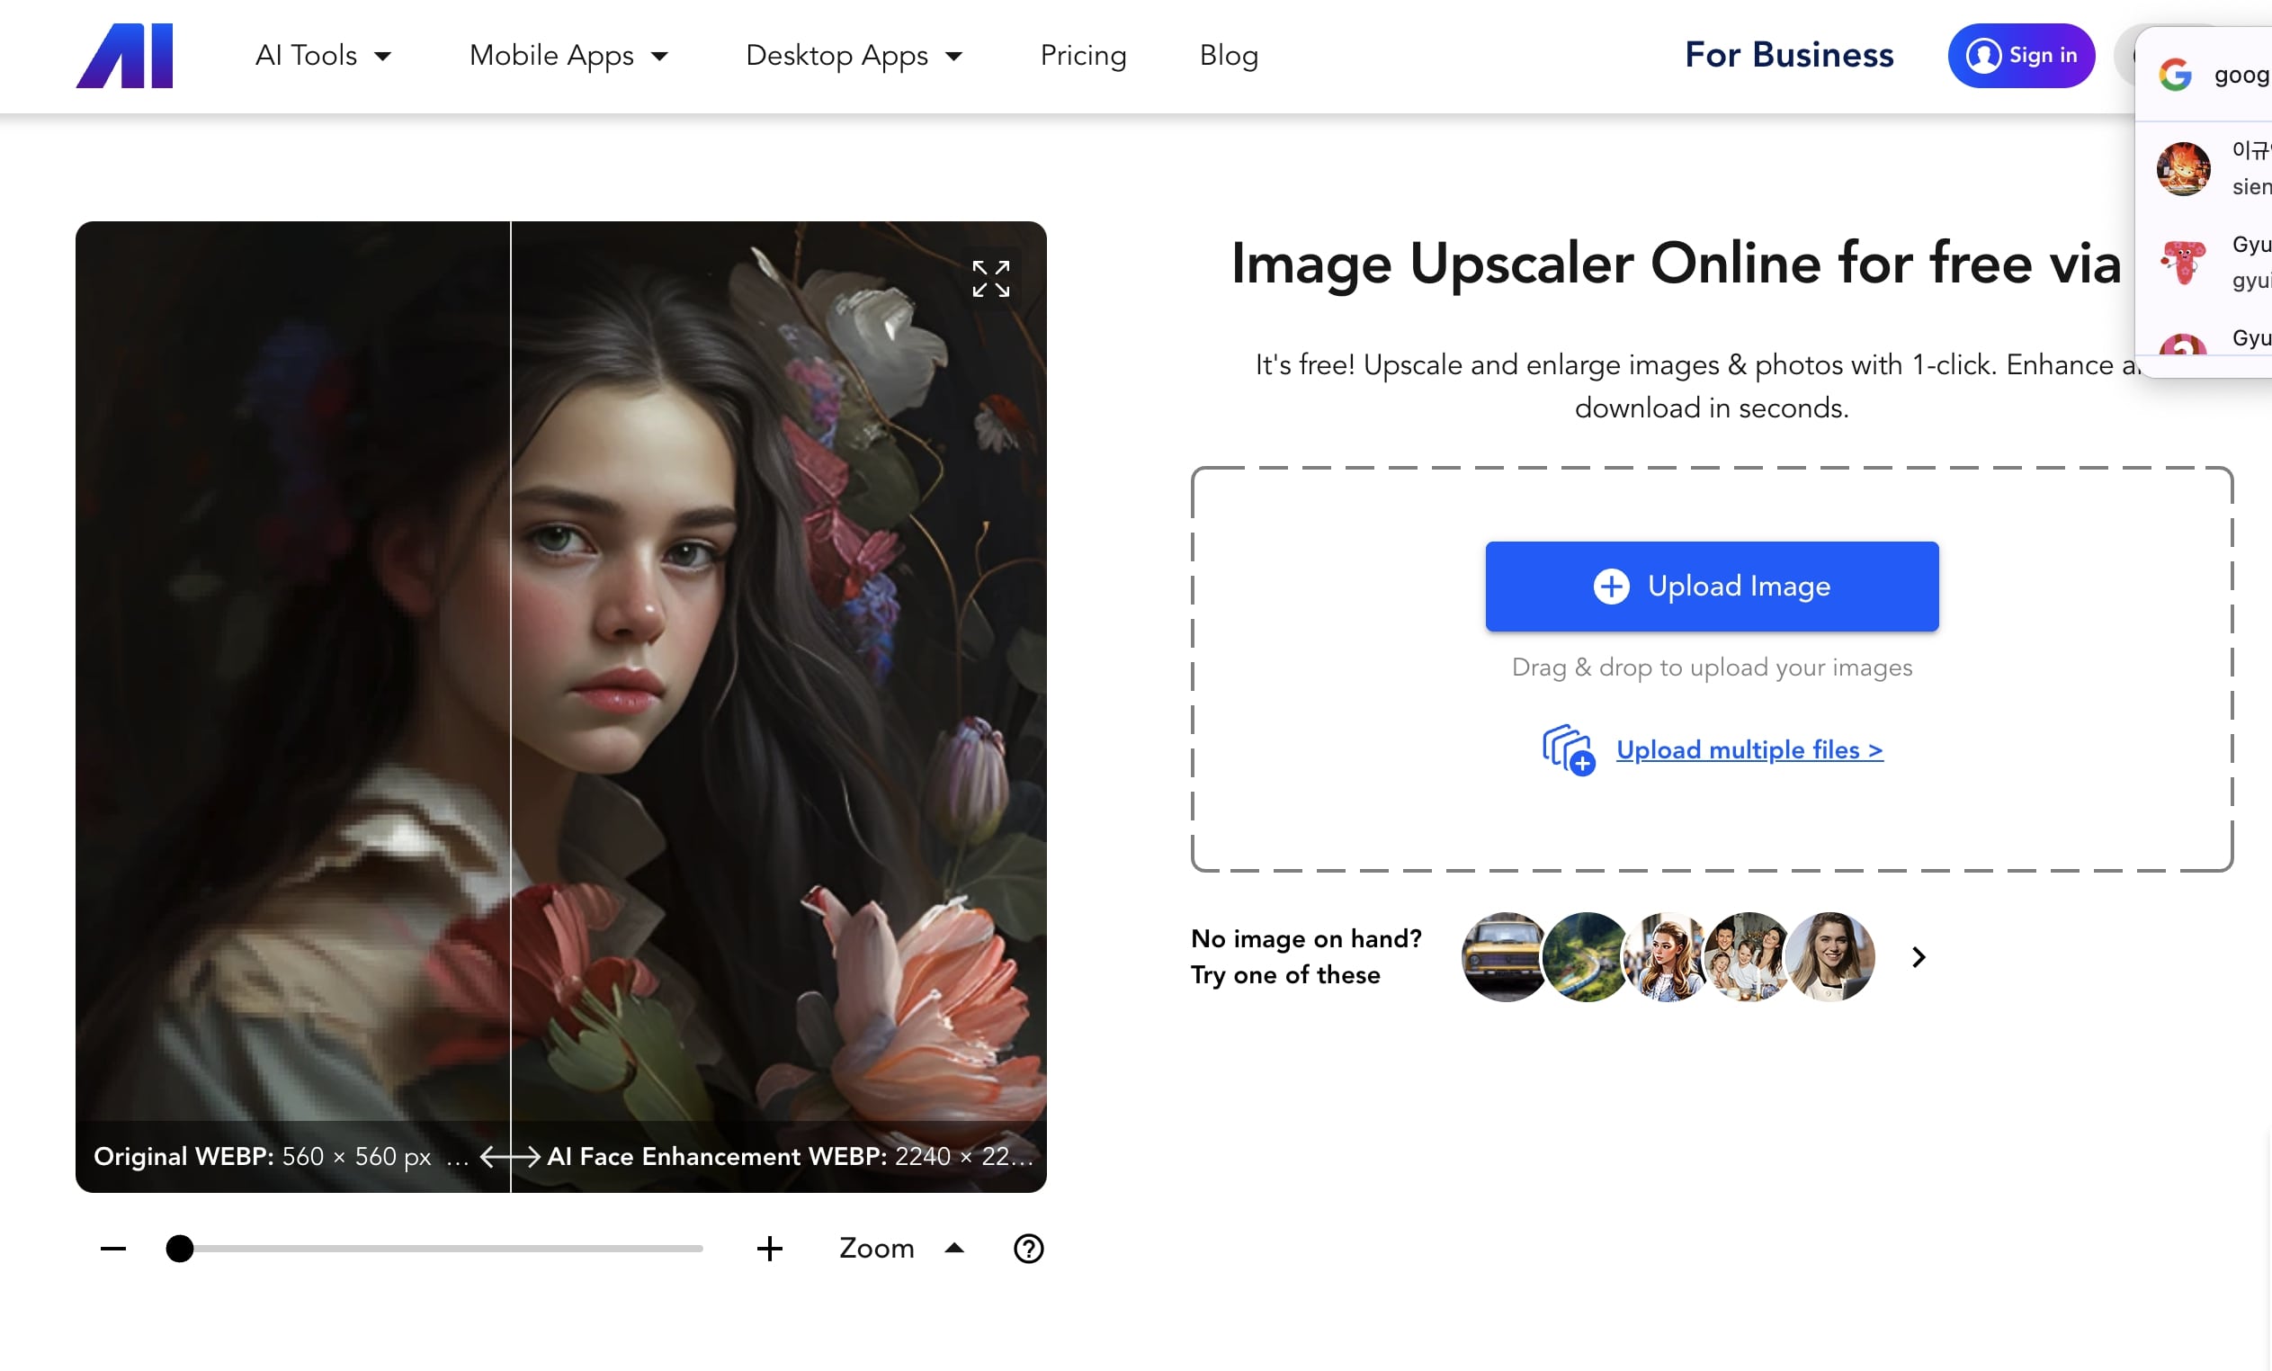This screenshot has height=1371, width=2272.
Task: Click the zoom in plus icon
Action: click(769, 1249)
